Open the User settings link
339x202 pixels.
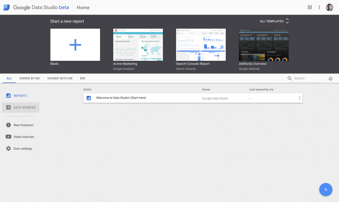23,148
